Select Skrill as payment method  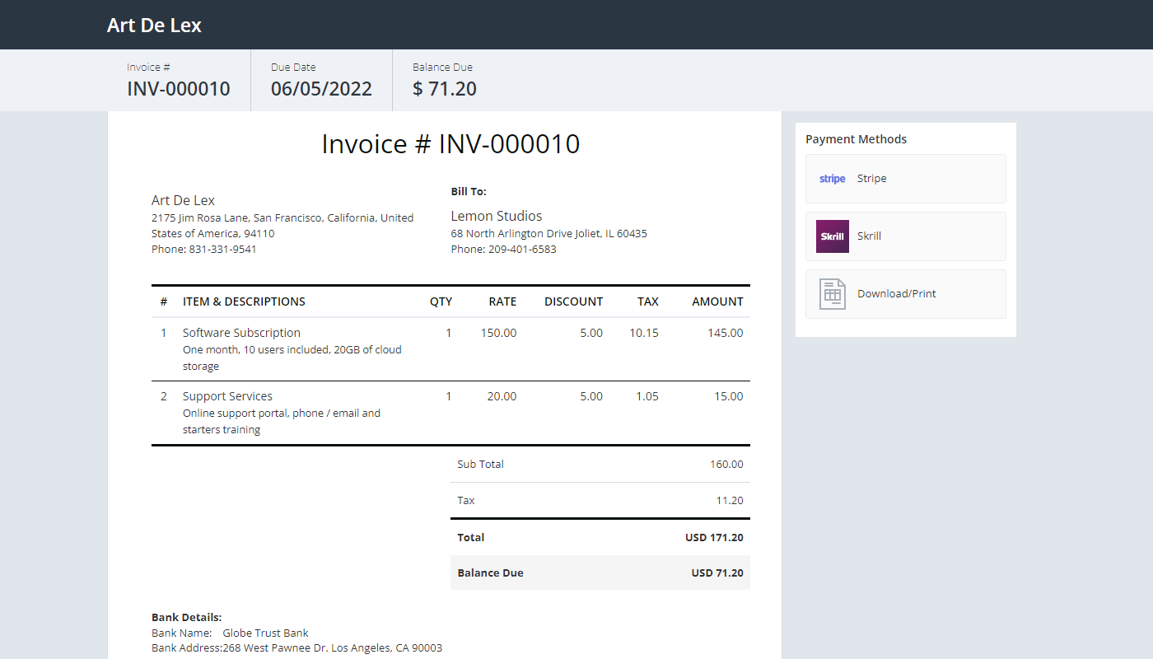(869, 236)
